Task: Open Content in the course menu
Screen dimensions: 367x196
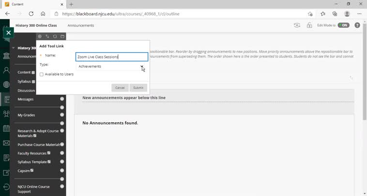Action: (24, 72)
